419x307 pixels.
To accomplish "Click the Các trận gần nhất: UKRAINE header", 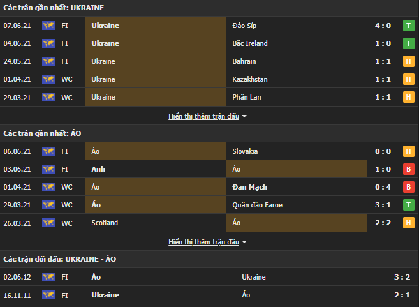I will pos(54,8).
